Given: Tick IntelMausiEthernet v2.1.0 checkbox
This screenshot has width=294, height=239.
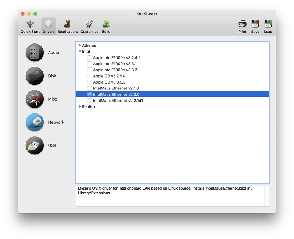Looking at the screenshot, I should tap(89, 88).
